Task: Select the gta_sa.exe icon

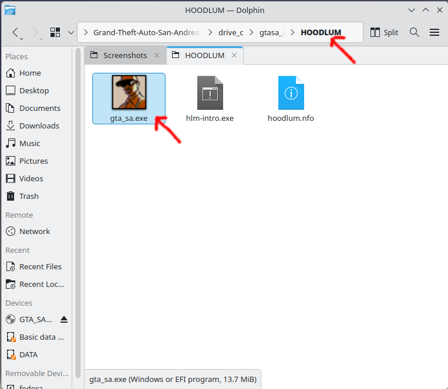Action: [129, 92]
